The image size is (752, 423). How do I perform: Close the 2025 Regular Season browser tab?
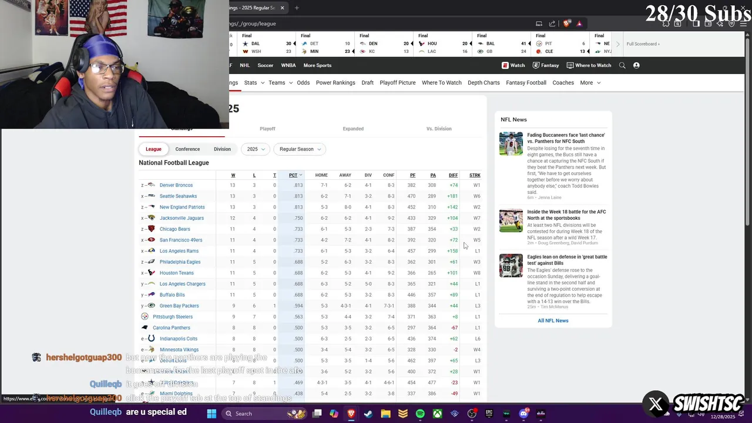point(282,8)
